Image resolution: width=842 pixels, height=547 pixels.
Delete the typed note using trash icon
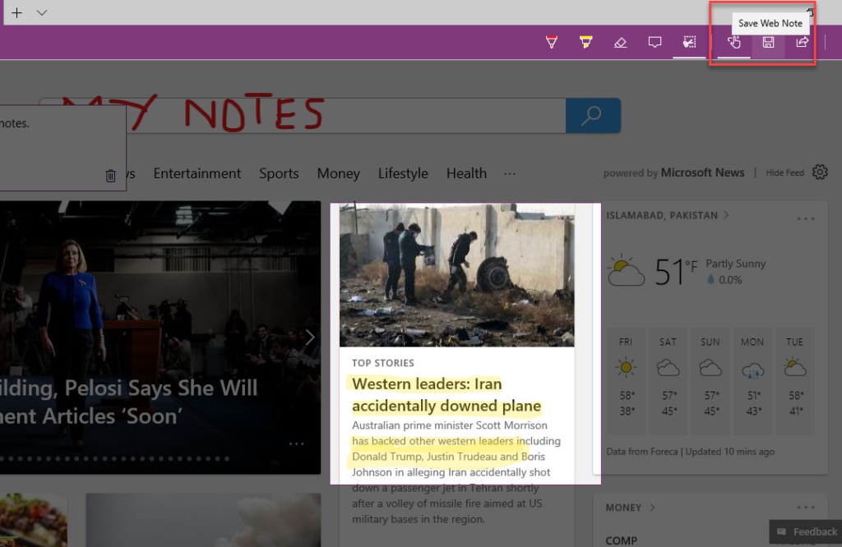[x=111, y=175]
